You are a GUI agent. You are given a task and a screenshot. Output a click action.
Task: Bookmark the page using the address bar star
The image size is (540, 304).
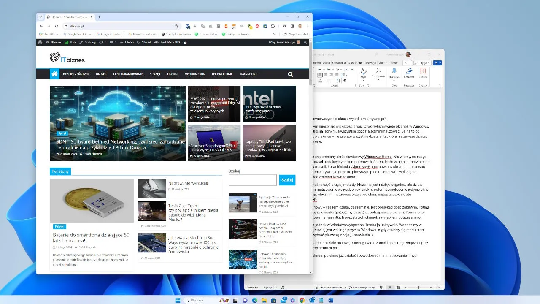[x=176, y=26]
